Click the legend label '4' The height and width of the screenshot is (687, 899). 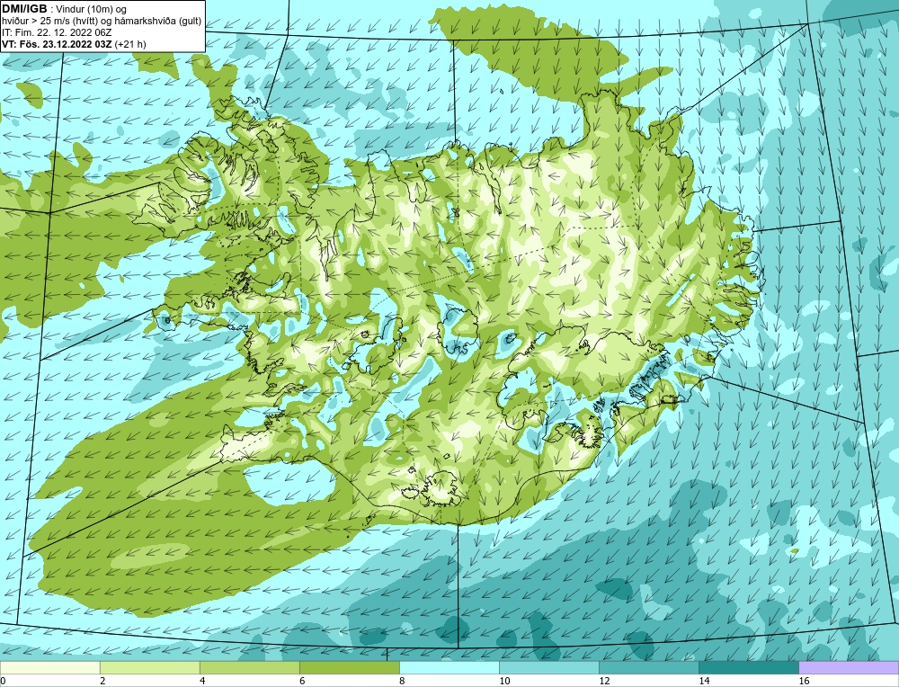202,681
